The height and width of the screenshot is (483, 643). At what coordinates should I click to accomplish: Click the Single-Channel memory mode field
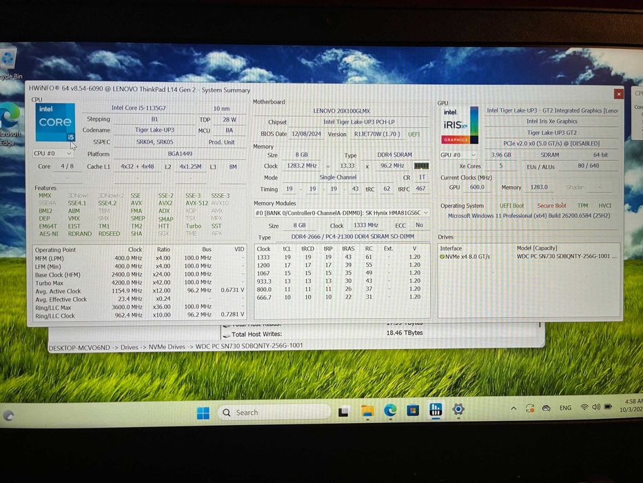coord(338,177)
